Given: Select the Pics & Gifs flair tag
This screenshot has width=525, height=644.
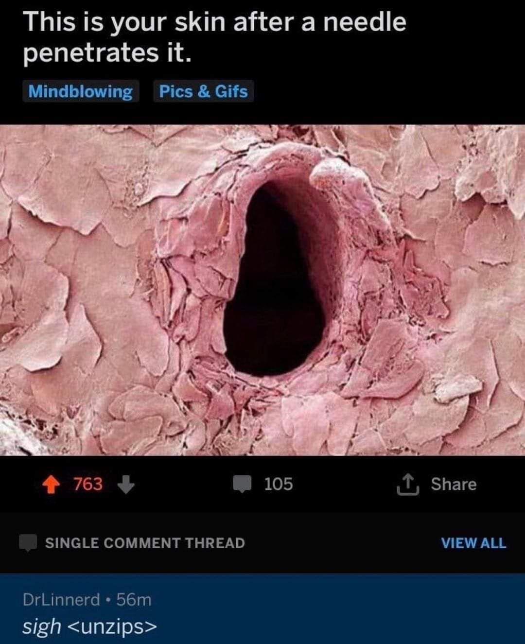Looking at the screenshot, I should pyautogui.click(x=203, y=91).
